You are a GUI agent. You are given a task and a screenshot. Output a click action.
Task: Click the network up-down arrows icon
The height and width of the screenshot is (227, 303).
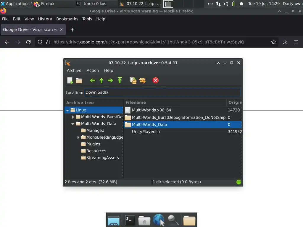[x=218, y=4]
